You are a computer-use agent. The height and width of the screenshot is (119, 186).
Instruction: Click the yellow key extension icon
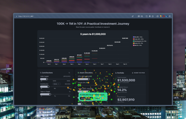click(160, 16)
